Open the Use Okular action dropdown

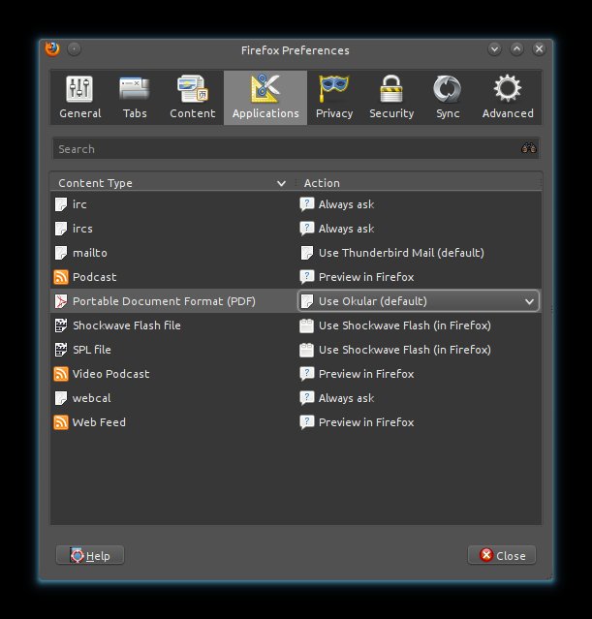pyautogui.click(x=419, y=301)
